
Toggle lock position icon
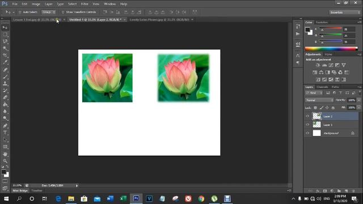(x=327, y=108)
